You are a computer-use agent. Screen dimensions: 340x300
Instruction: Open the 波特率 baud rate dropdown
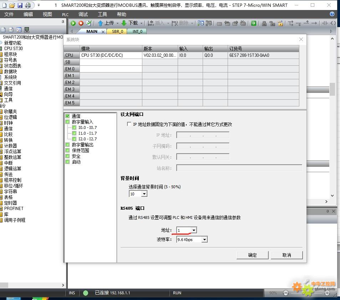pos(204,239)
